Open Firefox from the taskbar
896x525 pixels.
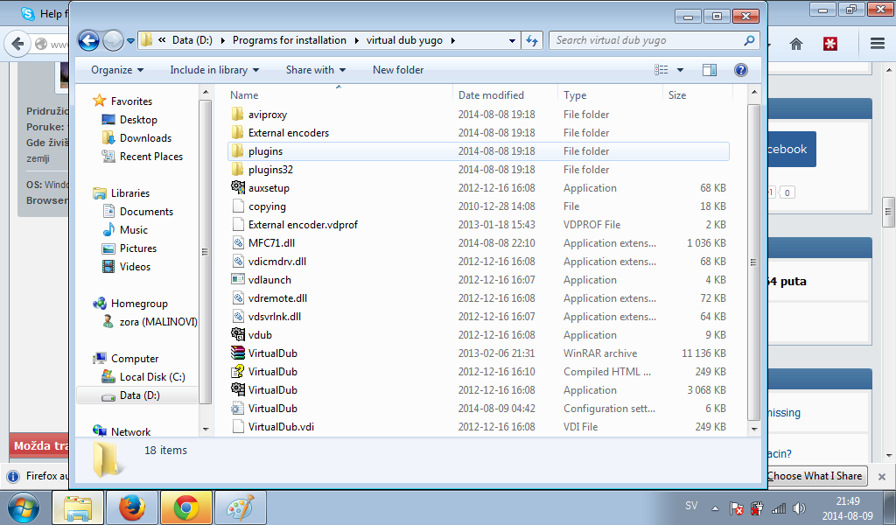132,507
